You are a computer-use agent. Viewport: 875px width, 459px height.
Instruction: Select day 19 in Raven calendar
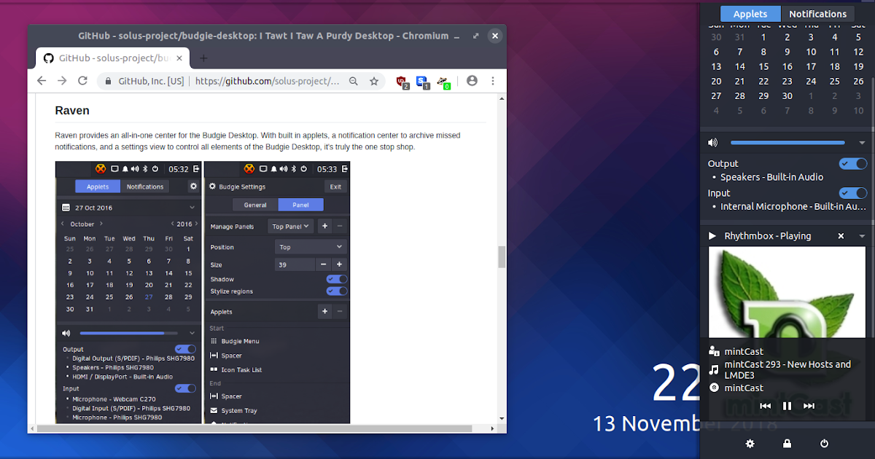pos(858,66)
